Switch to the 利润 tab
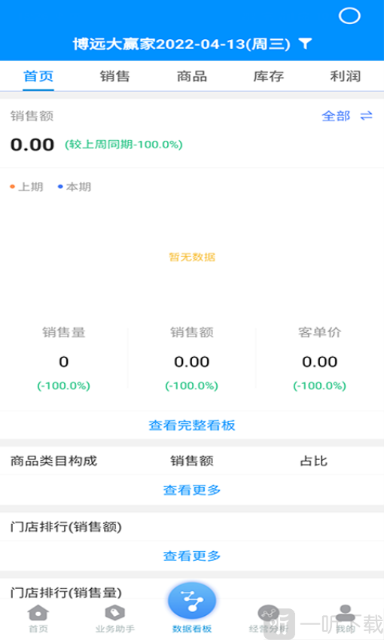Viewport: 384px width, 640px height. (x=346, y=76)
